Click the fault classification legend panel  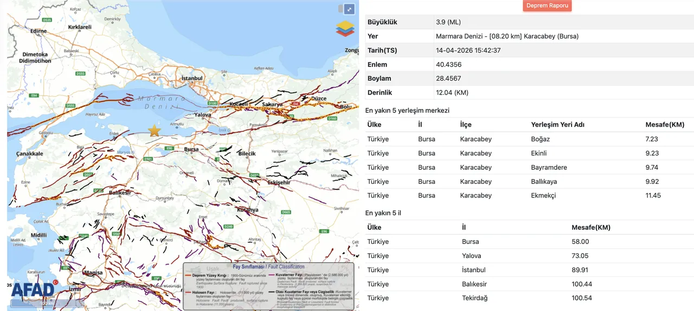pos(268,286)
